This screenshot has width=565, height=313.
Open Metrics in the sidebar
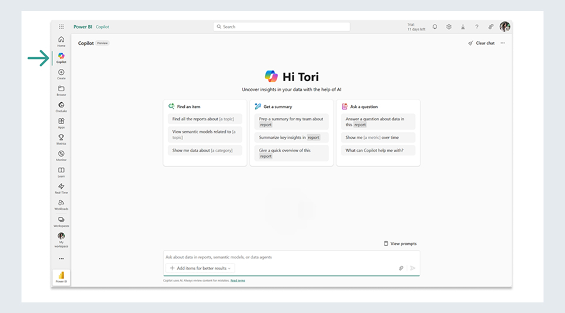61,139
